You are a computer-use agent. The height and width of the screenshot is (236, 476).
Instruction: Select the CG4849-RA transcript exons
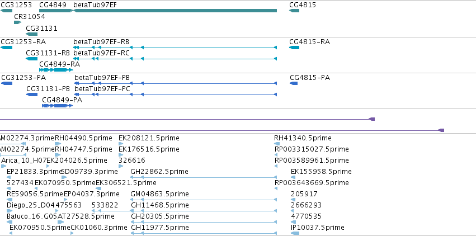pyautogui.click(x=56, y=70)
